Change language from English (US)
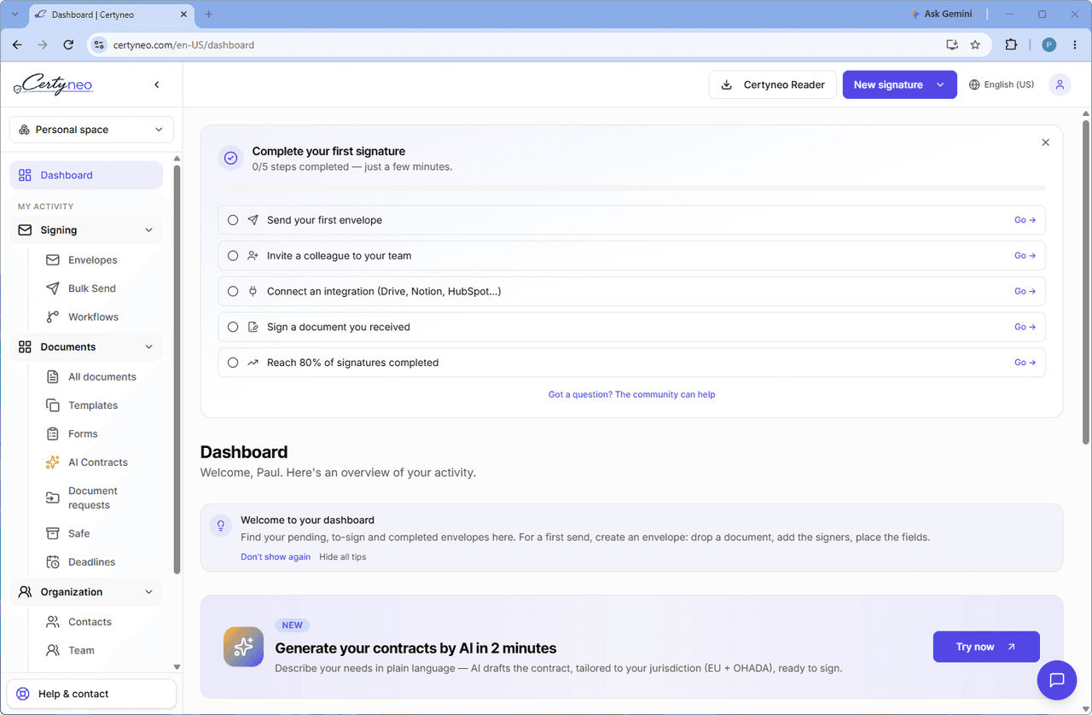The height and width of the screenshot is (715, 1092). [1002, 84]
